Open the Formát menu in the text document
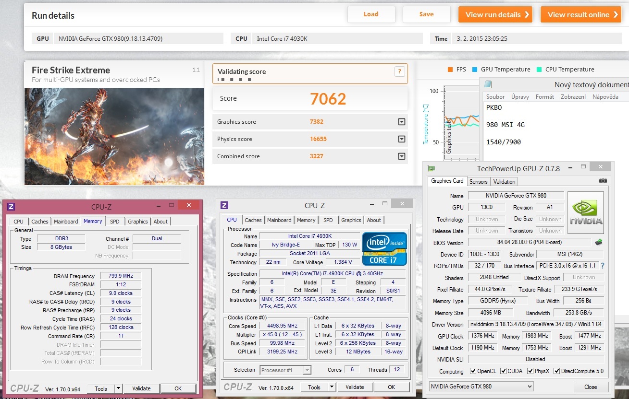The image size is (629, 399). pos(545,97)
